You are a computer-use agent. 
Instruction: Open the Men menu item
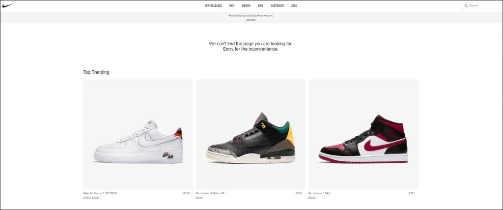tap(232, 5)
